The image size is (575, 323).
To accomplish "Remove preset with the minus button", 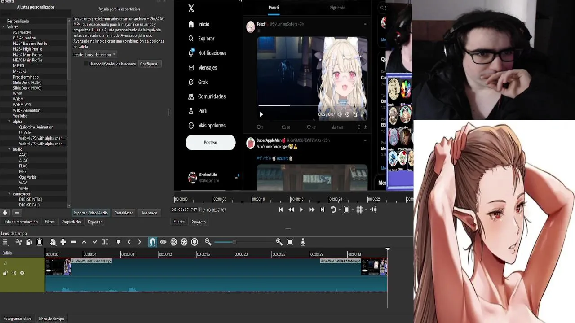I will click(17, 213).
